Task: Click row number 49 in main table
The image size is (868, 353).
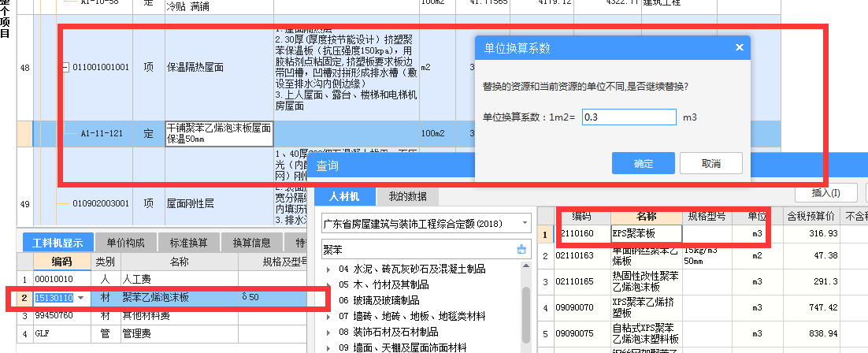Action: click(25, 204)
